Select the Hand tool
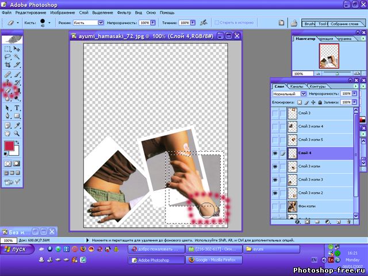 pos(7,133)
